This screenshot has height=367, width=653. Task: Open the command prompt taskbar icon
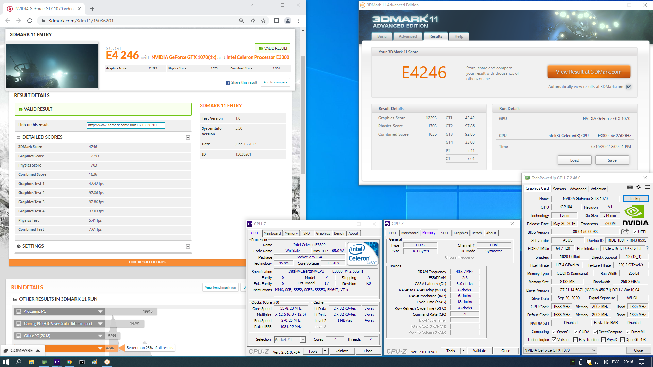point(82,362)
